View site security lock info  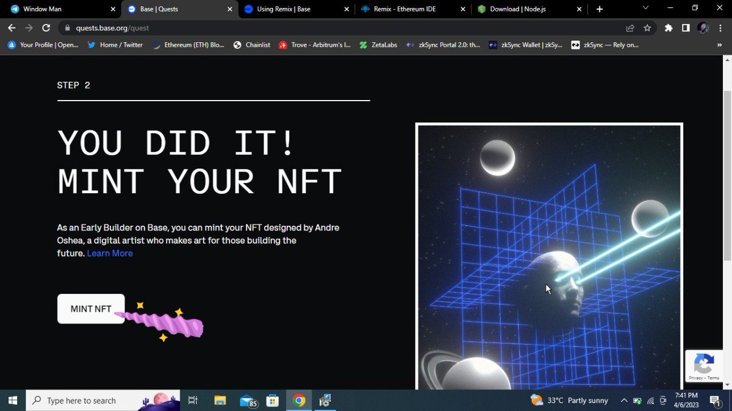click(68, 28)
